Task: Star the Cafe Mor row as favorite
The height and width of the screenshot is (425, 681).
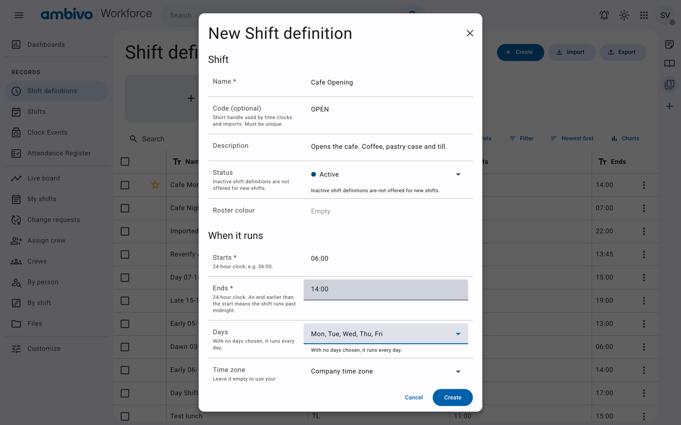Action: (155, 185)
